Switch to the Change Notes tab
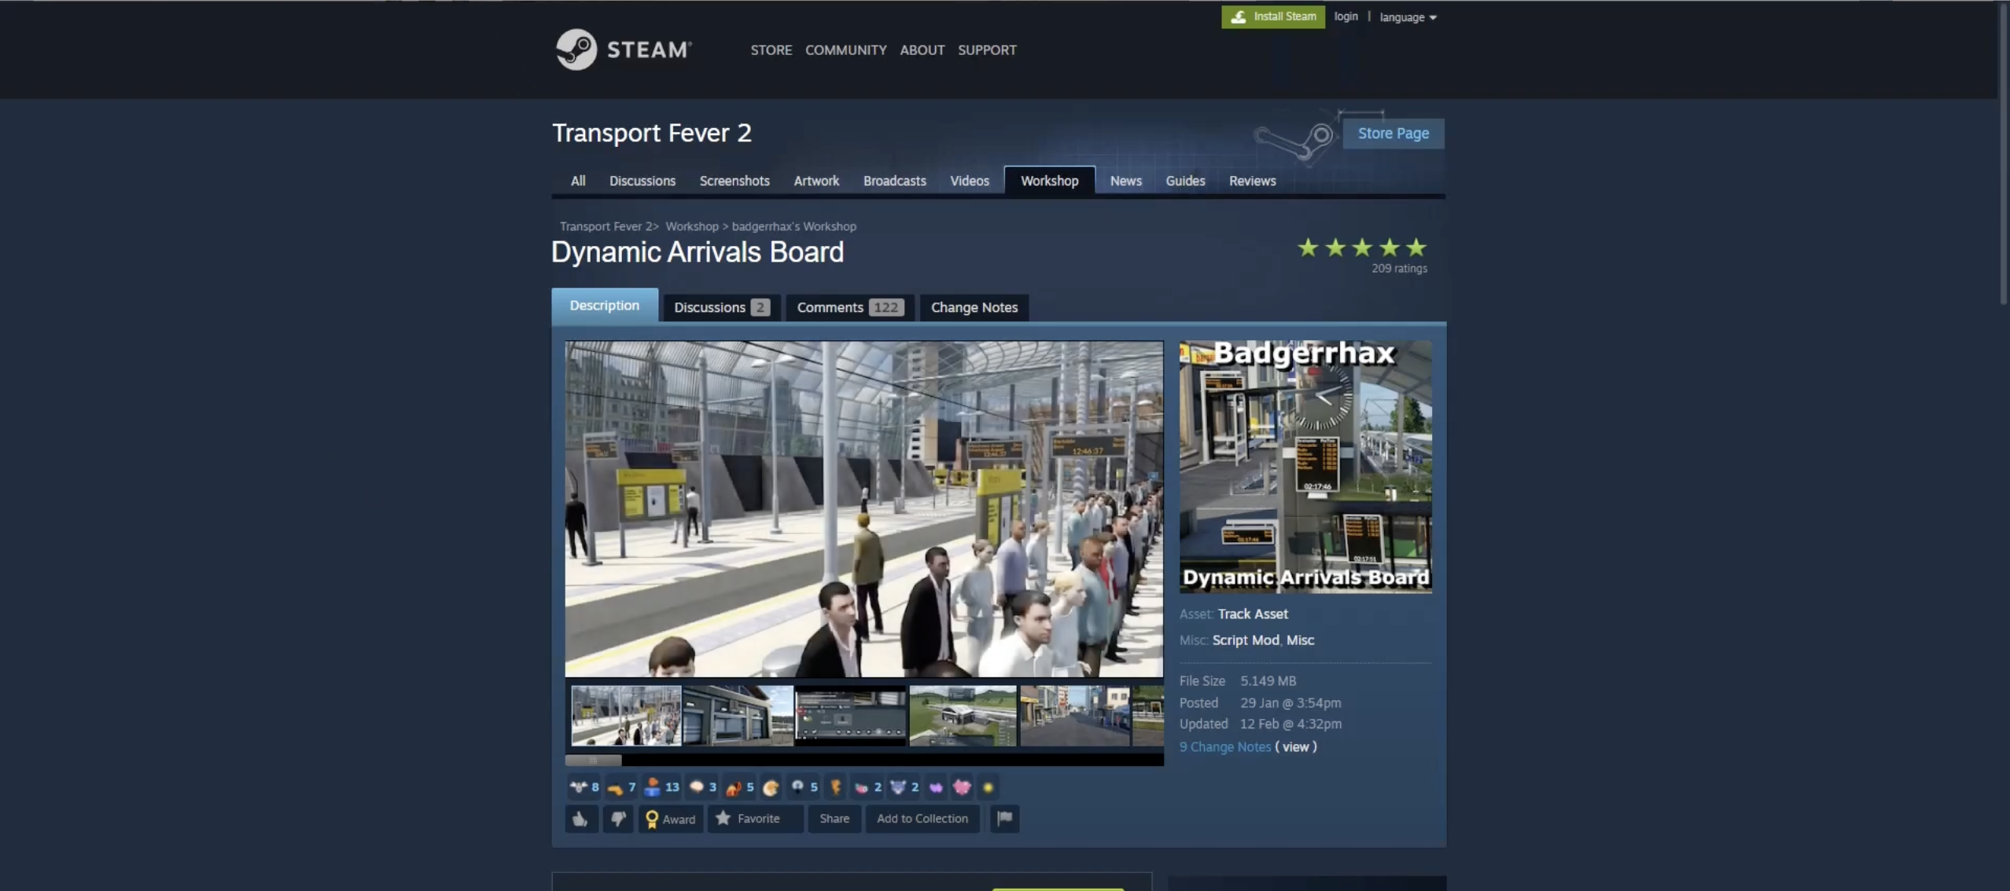 pyautogui.click(x=974, y=307)
